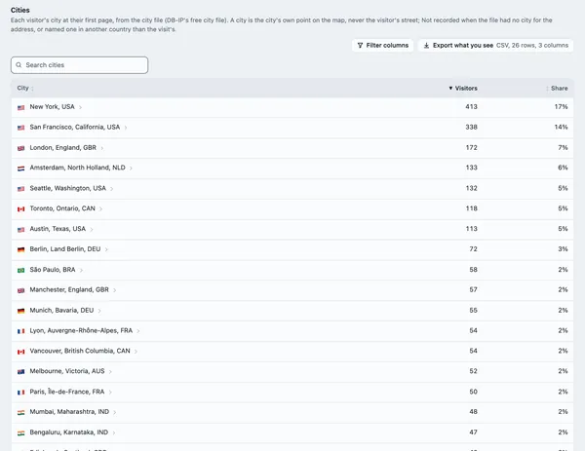
Task: Open the New York, USA city link
Action: tap(53, 106)
